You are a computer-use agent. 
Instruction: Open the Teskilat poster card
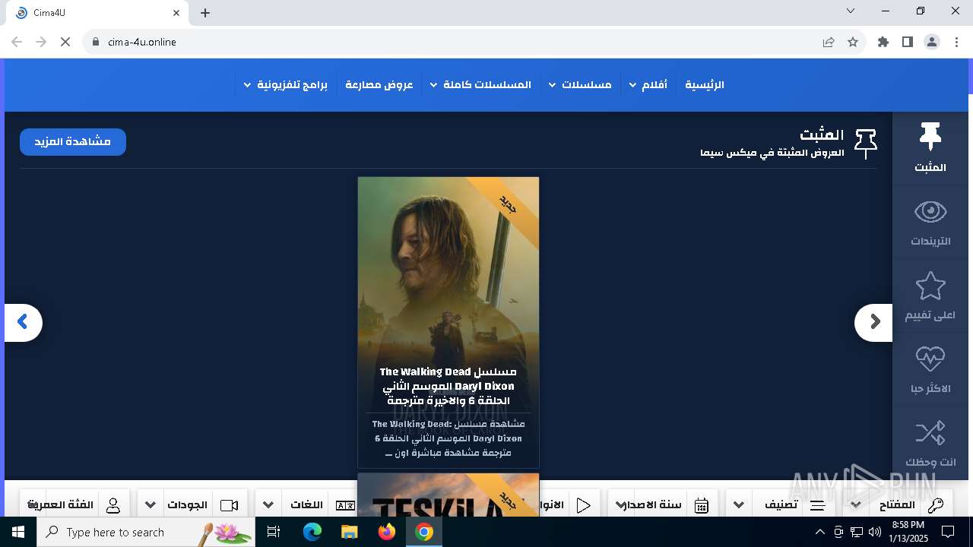[448, 495]
